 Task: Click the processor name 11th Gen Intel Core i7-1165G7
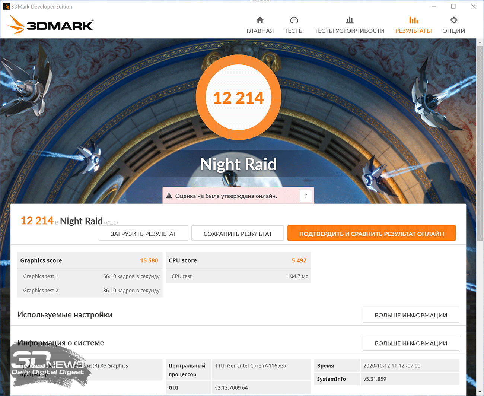pyautogui.click(x=251, y=365)
